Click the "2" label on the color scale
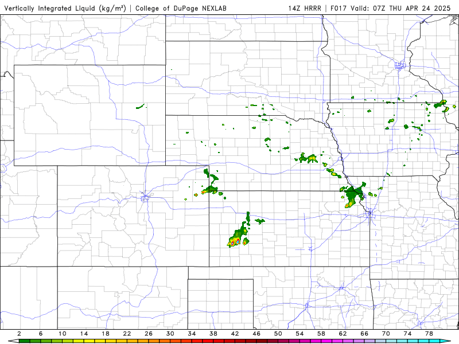 click(x=19, y=334)
